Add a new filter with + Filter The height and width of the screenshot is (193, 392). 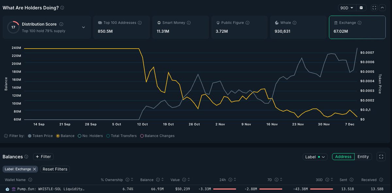point(43,157)
